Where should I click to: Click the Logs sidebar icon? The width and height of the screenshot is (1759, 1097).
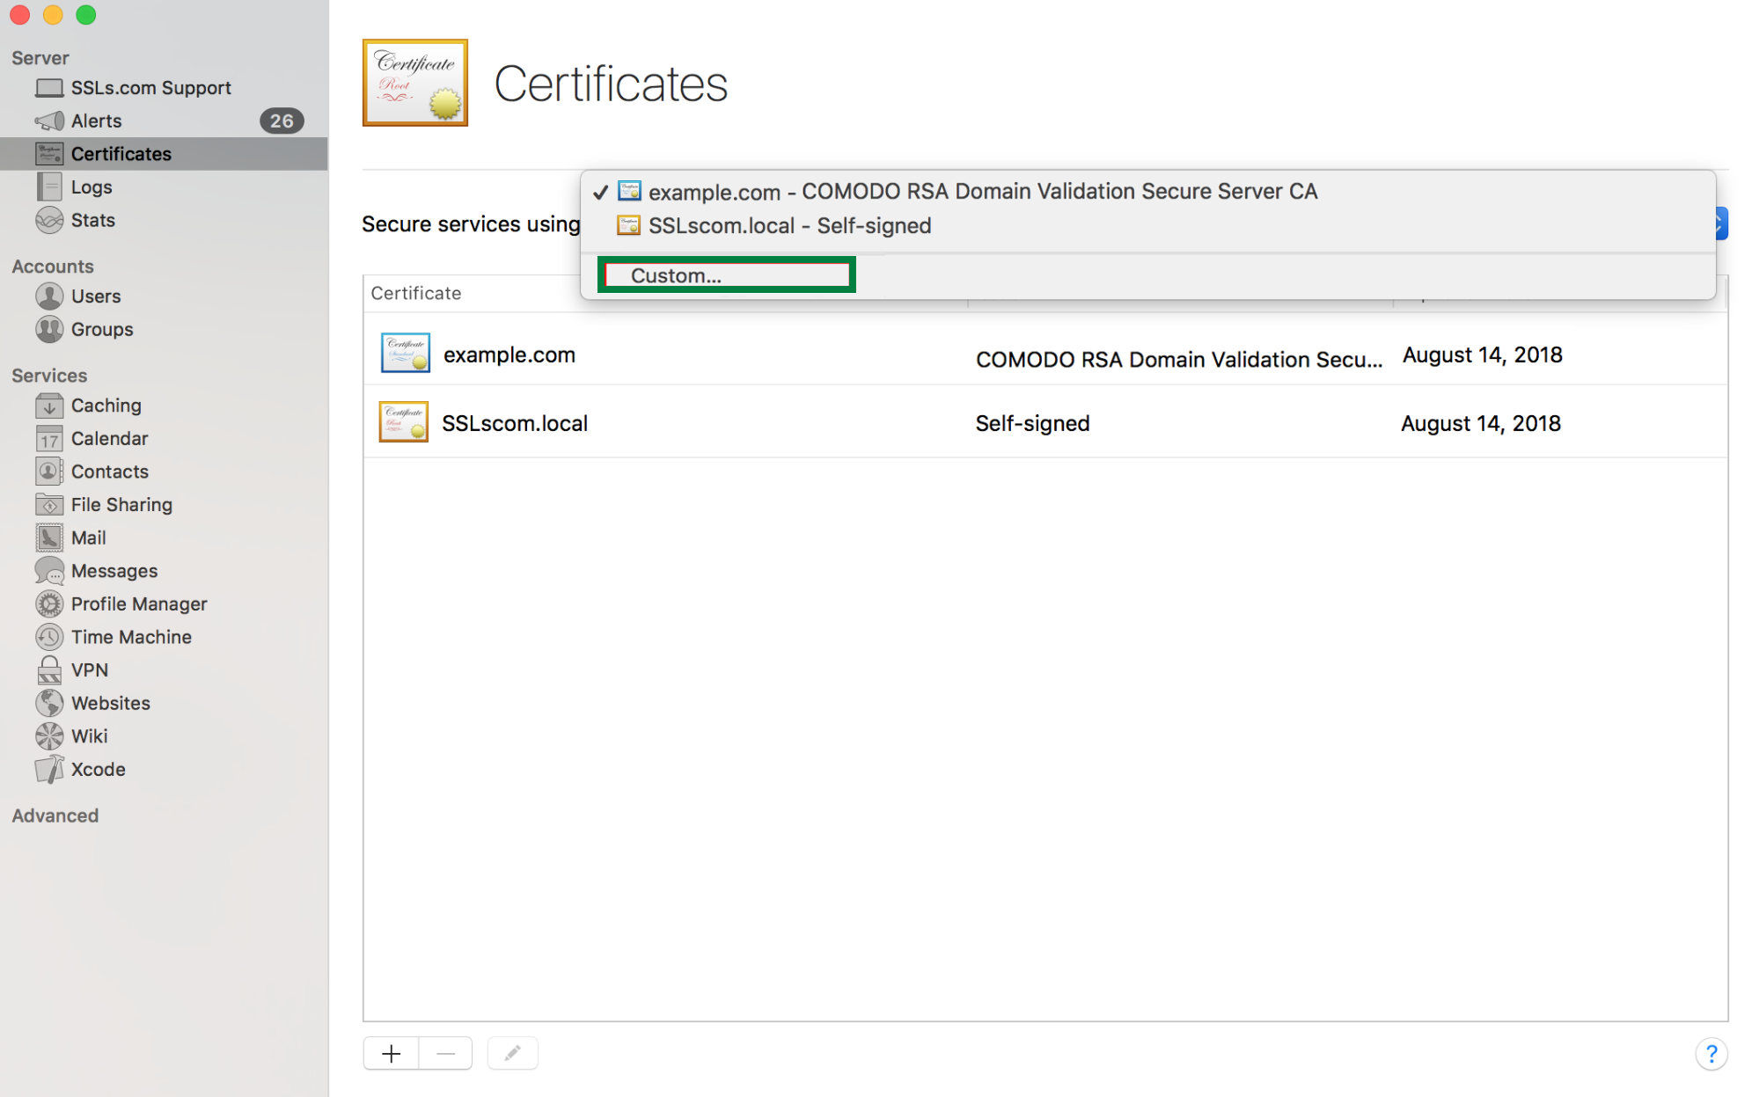(x=49, y=186)
